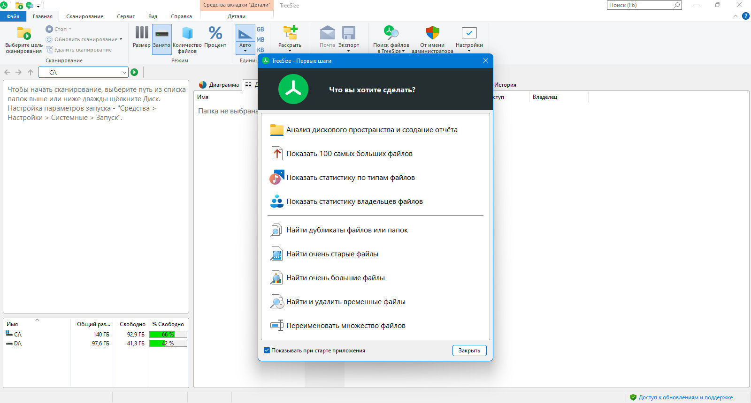Toggle the 'Занято' allocated size mode

pos(161,34)
